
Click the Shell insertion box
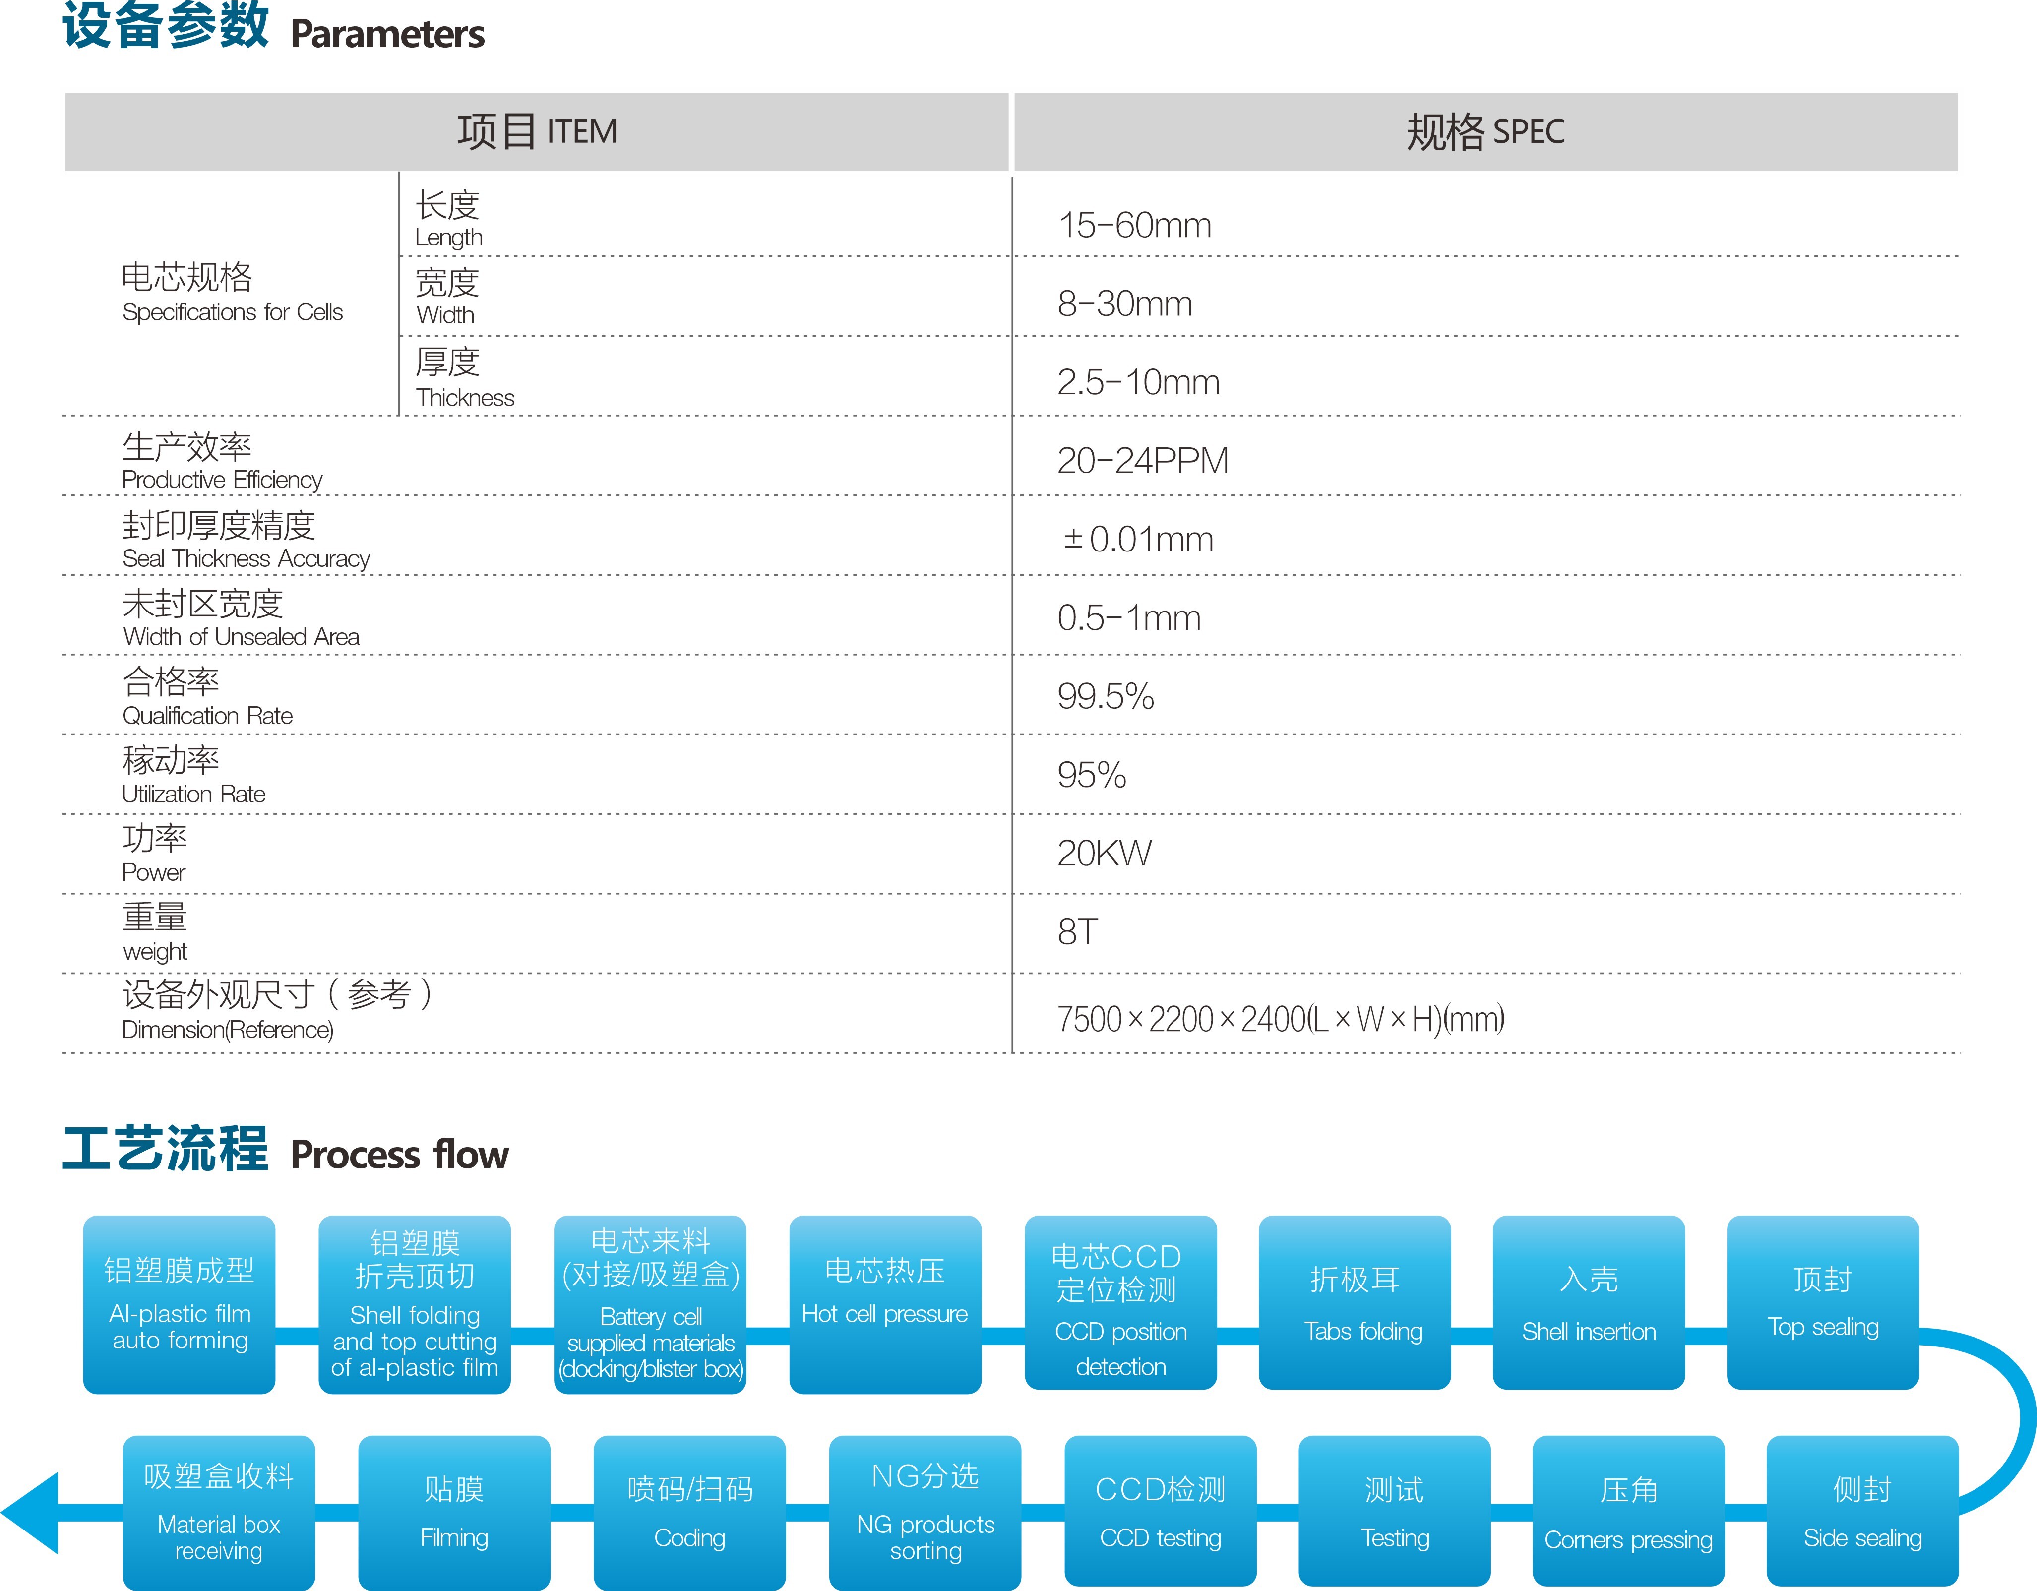(x=1588, y=1302)
